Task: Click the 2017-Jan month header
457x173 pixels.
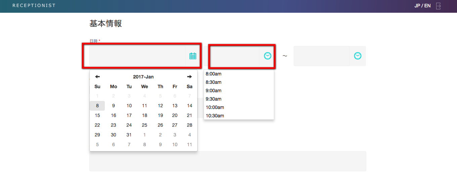Action: 143,77
